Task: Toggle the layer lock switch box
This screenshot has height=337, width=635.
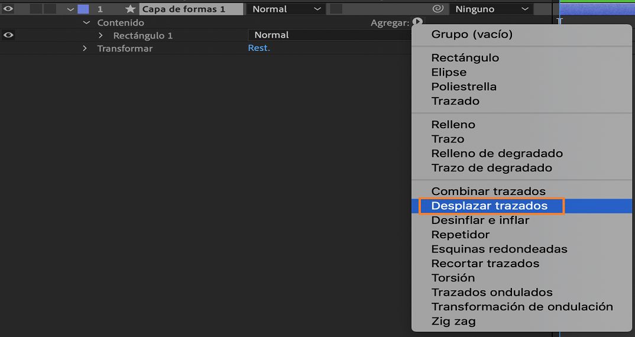Action: (x=50, y=9)
